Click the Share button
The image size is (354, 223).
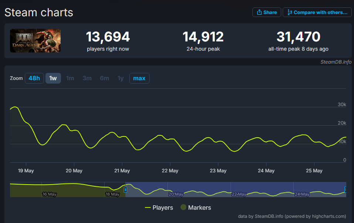pos(267,12)
